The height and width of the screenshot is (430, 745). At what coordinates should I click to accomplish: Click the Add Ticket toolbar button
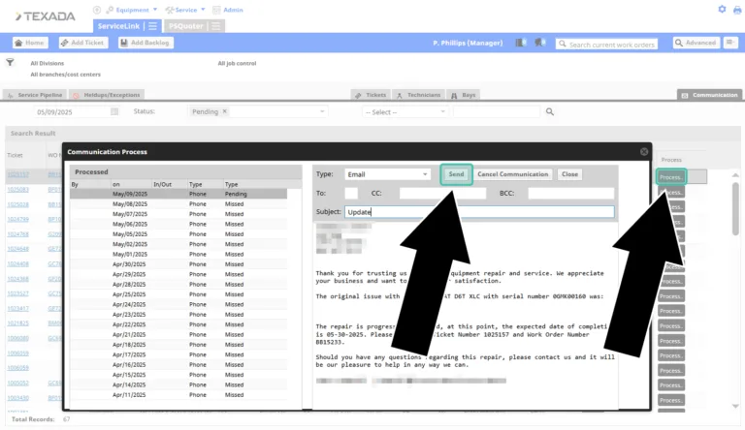tap(83, 43)
